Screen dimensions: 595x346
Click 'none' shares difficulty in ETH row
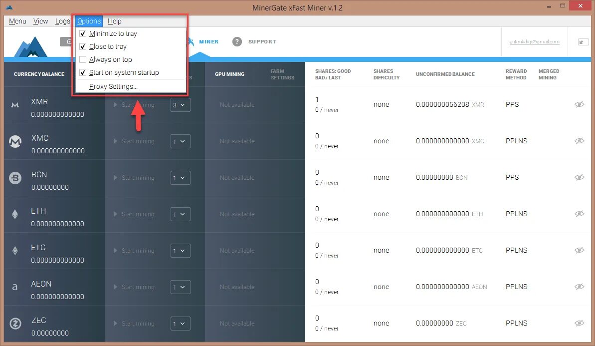click(x=382, y=214)
